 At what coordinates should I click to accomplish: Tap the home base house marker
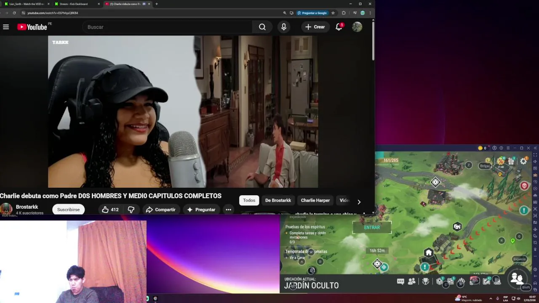(429, 253)
